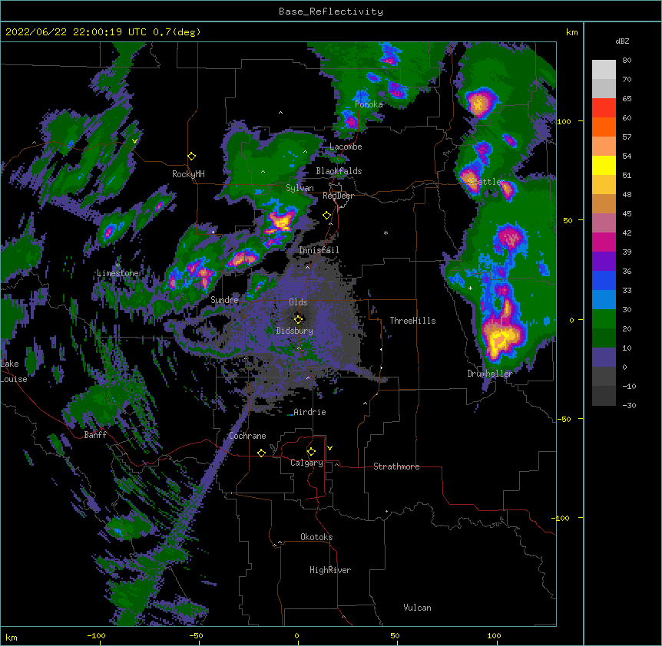
Task: Select the Lacombe city label
Action: pyautogui.click(x=346, y=147)
